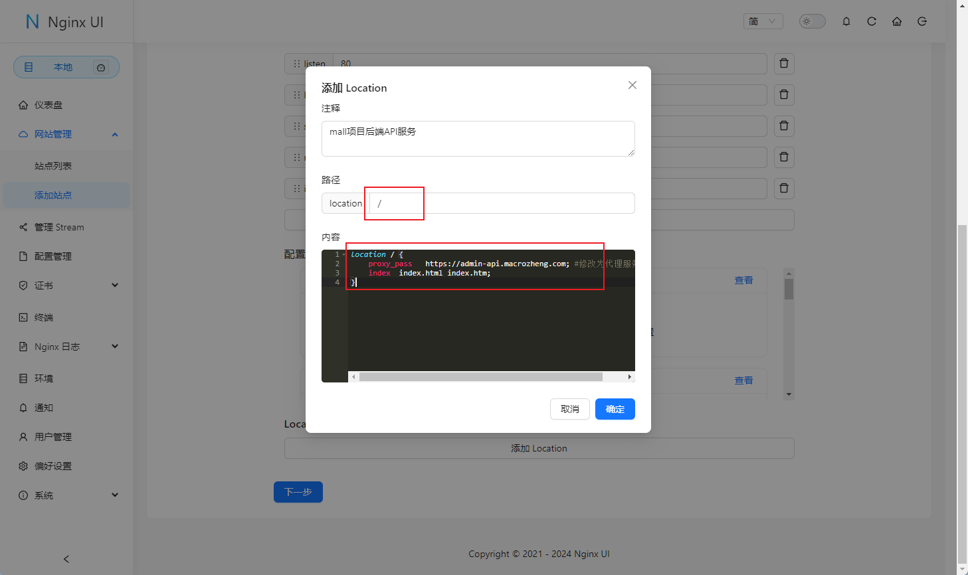This screenshot has height=575, width=968.
Task: Click the listen value field showing 80
Action: click(550, 64)
